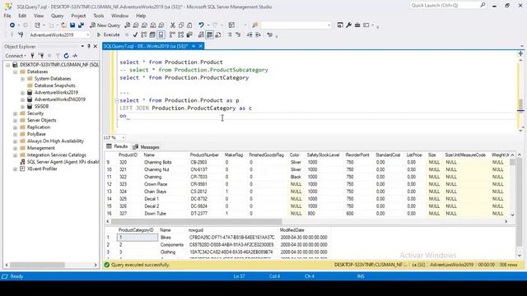Click the Cut scissors icon

click(x=173, y=25)
